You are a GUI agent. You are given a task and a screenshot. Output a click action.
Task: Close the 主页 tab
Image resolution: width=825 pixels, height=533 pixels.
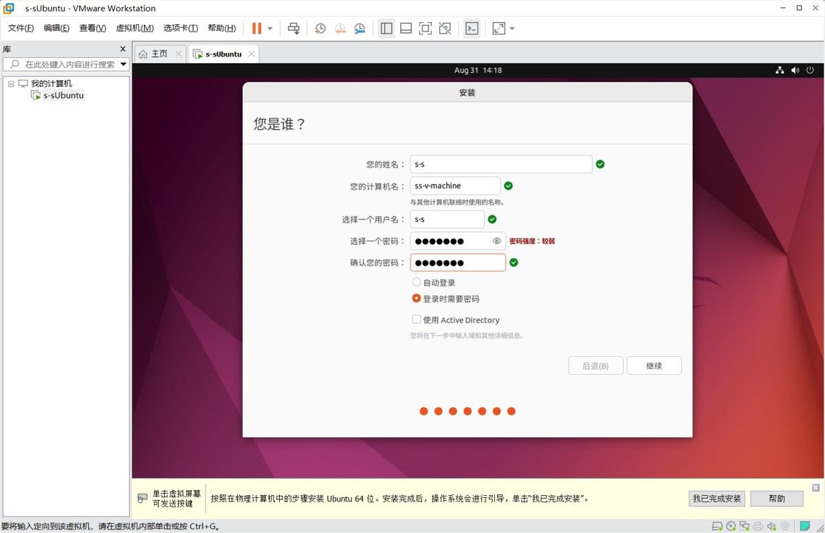pyautogui.click(x=179, y=54)
